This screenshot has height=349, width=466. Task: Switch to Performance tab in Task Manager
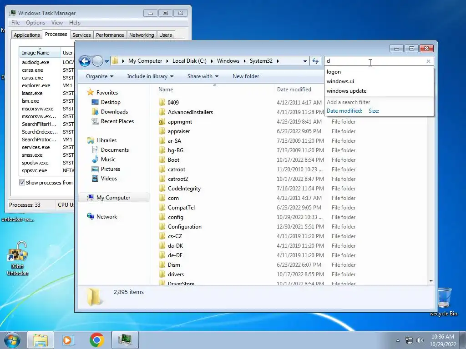[x=110, y=35]
